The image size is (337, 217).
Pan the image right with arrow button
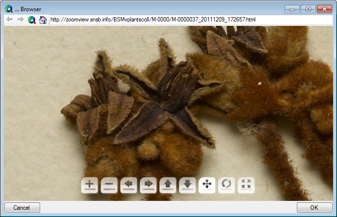[148, 185]
